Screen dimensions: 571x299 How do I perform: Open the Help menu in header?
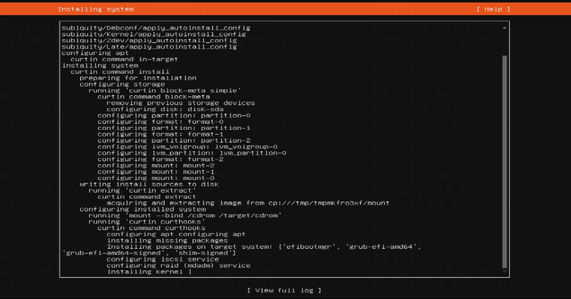point(493,9)
